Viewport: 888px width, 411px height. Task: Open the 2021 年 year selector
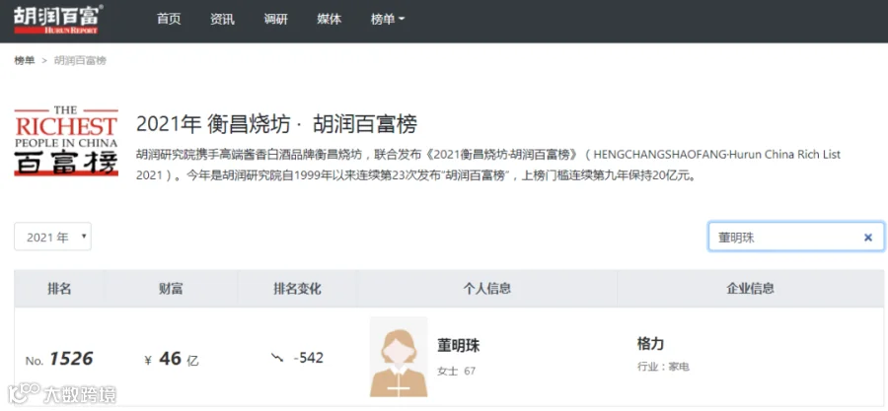coord(52,237)
